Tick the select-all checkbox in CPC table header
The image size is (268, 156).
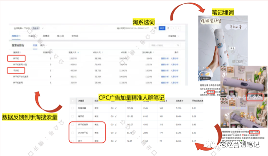point(73,101)
